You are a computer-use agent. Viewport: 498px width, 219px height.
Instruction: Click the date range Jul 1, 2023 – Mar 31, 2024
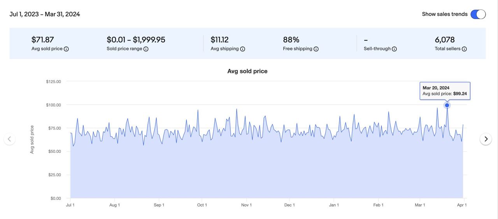(x=45, y=14)
